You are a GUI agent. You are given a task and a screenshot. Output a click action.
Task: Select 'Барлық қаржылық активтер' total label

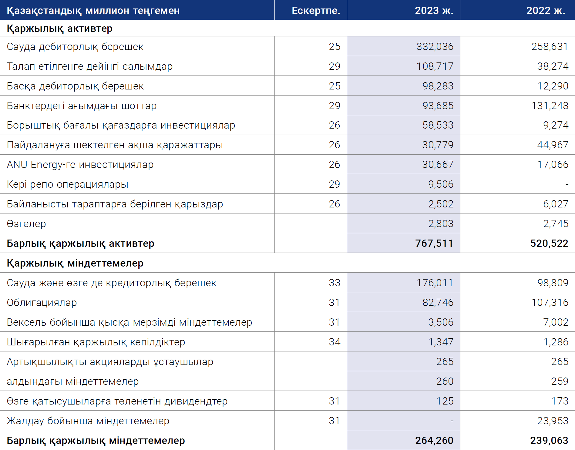[80, 243]
